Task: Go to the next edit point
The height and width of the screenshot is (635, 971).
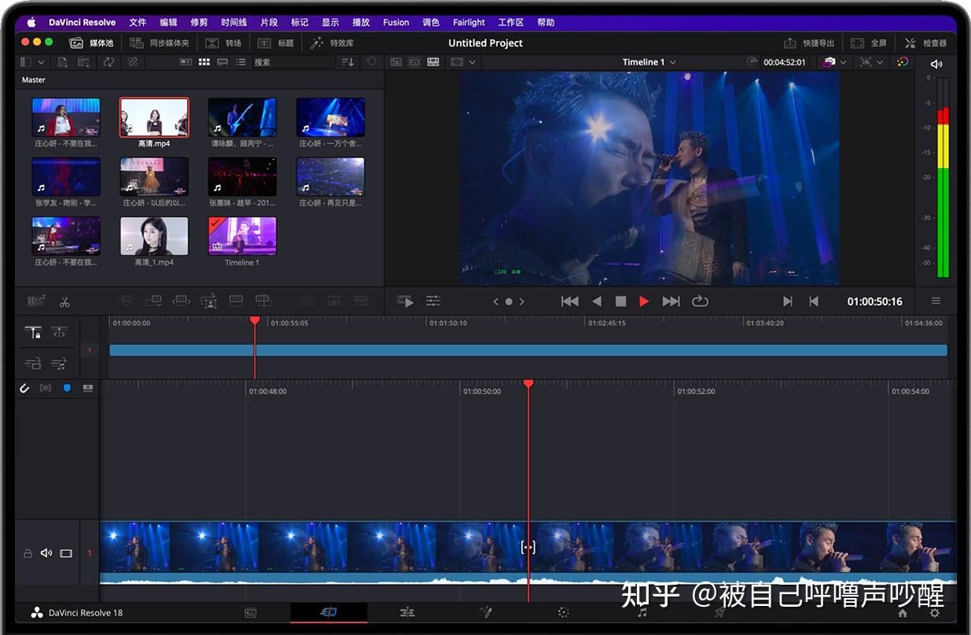Action: pyautogui.click(x=788, y=301)
